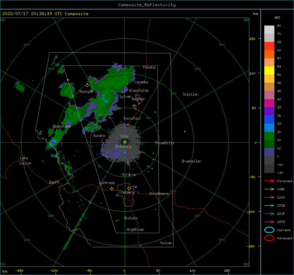Click the Sundre city label
The width and height of the screenshot is (294, 275).
tap(99, 136)
